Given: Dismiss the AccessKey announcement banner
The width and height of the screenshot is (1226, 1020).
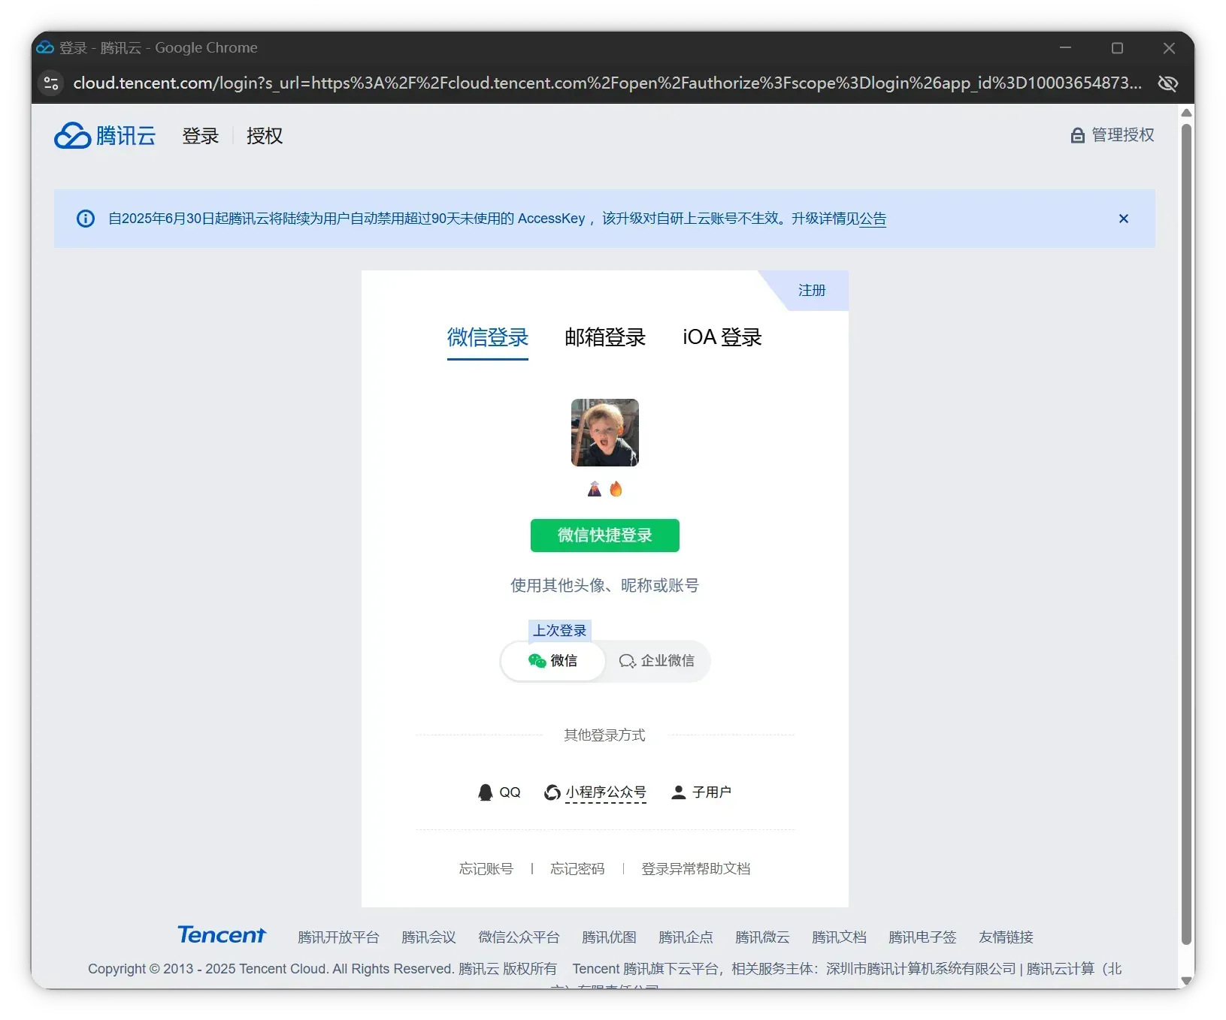Looking at the screenshot, I should [1124, 219].
